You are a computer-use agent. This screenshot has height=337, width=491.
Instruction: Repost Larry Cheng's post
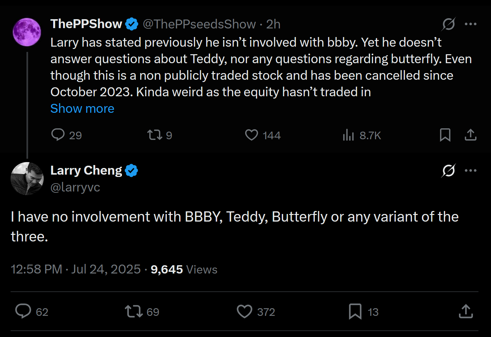134,311
